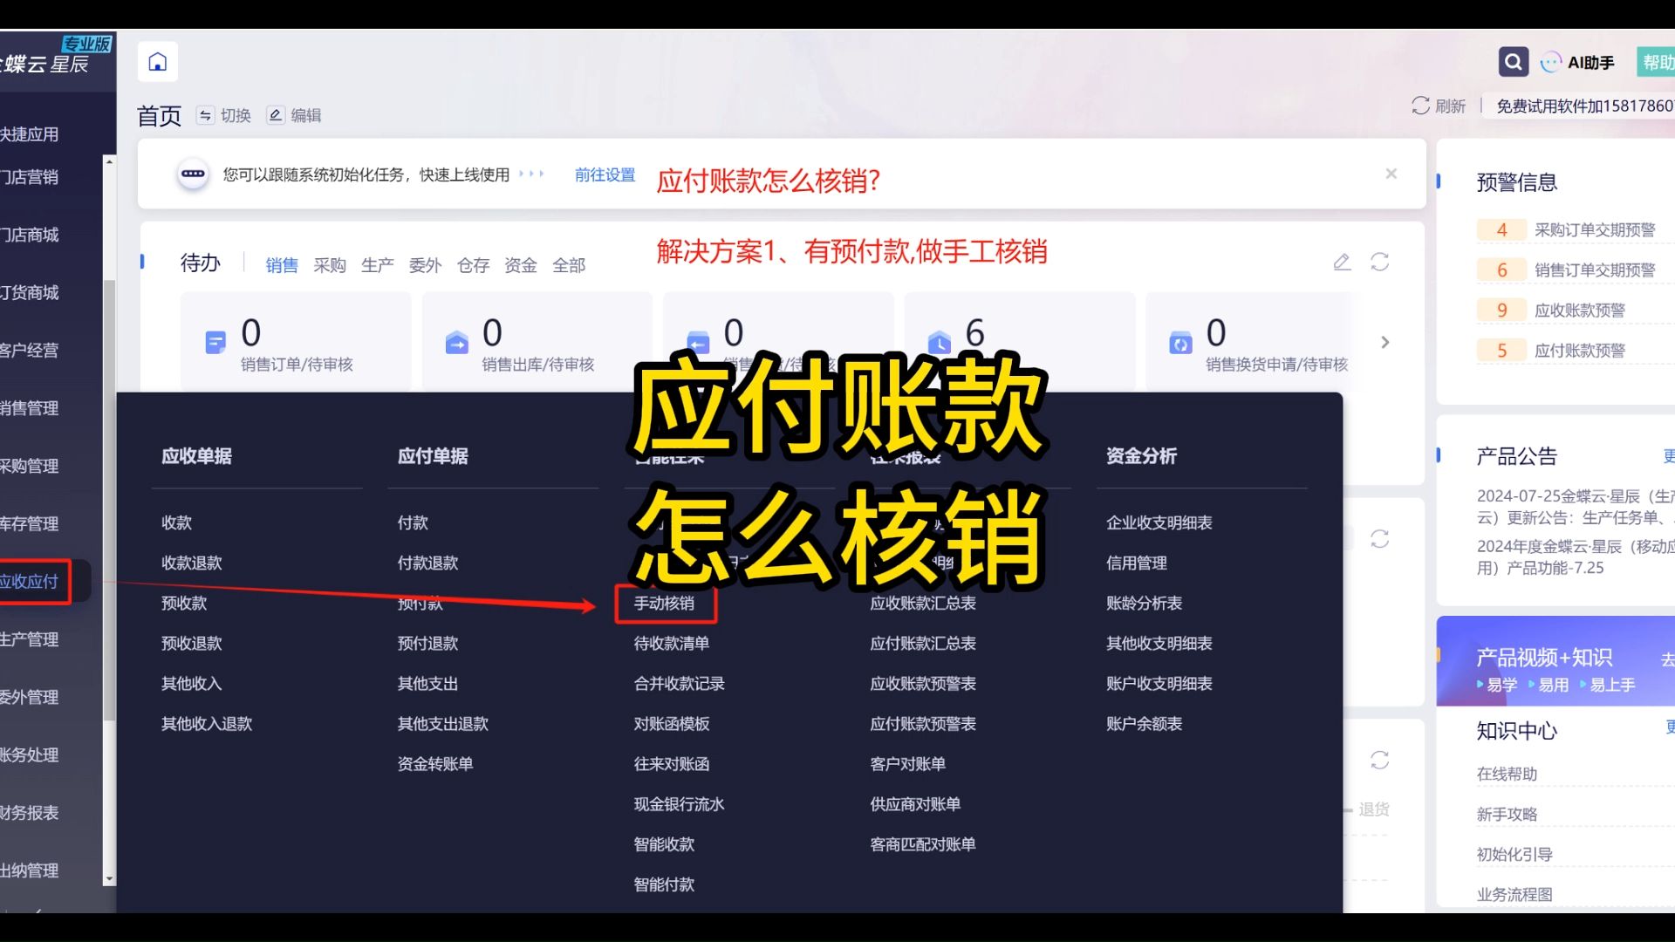Image resolution: width=1675 pixels, height=942 pixels.
Task: Expand more cards via the right chevron arrow
Action: 1384,342
